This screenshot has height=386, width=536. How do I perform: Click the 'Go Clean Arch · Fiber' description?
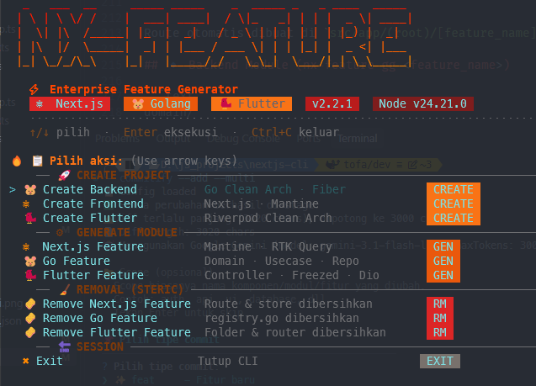275,189
